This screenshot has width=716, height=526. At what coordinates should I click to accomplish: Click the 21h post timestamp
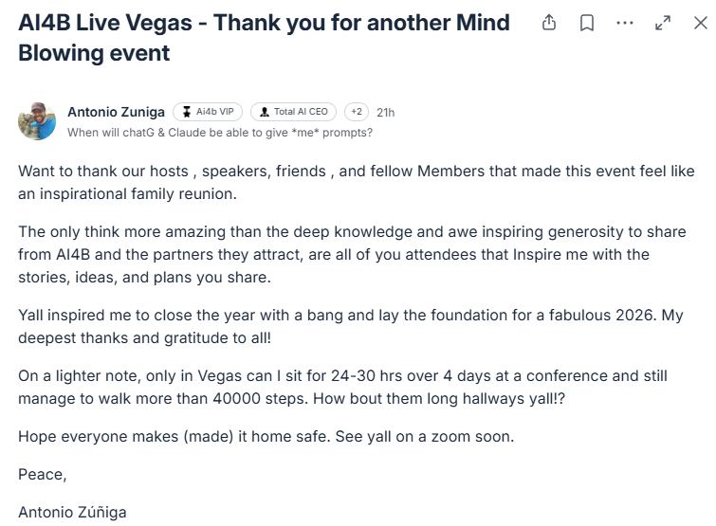(x=386, y=112)
